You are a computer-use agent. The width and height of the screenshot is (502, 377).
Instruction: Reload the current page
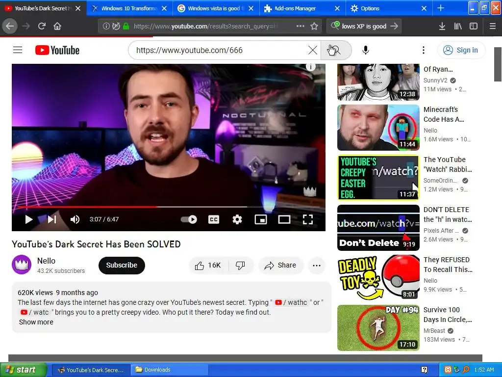tap(42, 26)
